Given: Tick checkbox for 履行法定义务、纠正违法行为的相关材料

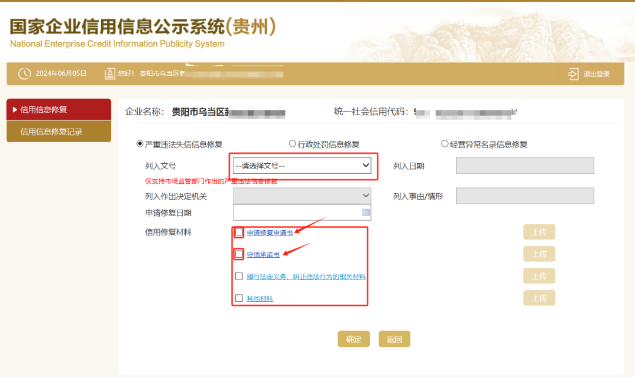Looking at the screenshot, I should click(239, 276).
